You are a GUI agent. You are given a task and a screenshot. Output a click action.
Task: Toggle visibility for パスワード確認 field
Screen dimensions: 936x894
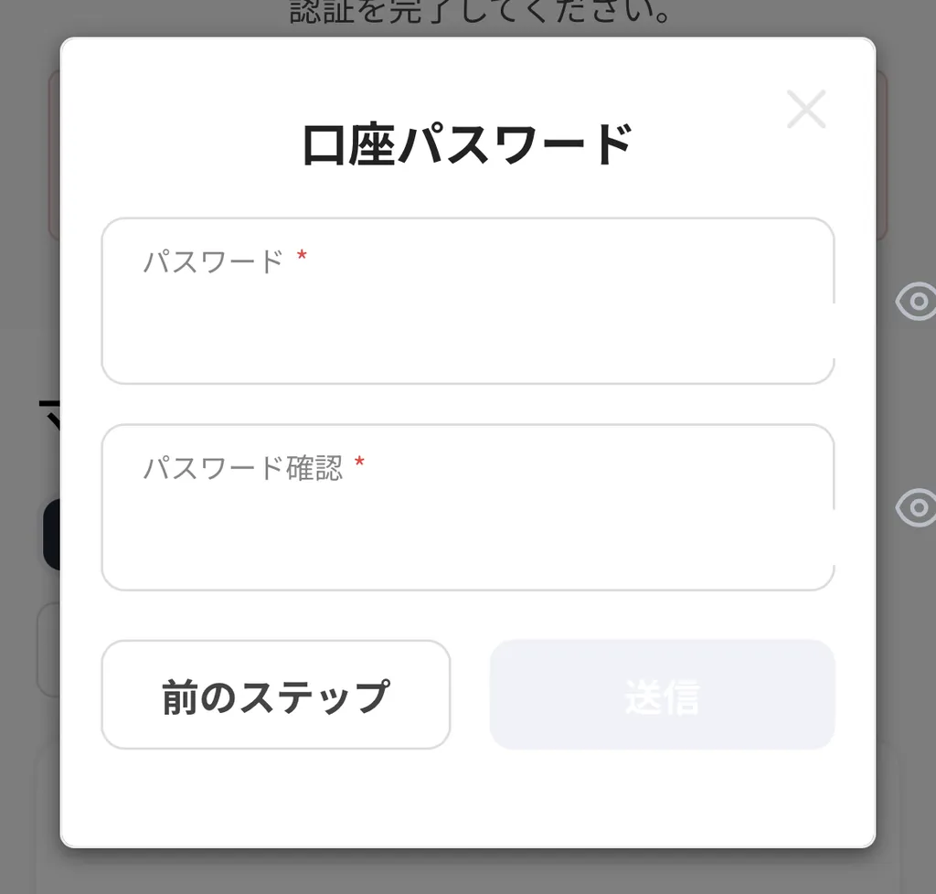(x=915, y=507)
